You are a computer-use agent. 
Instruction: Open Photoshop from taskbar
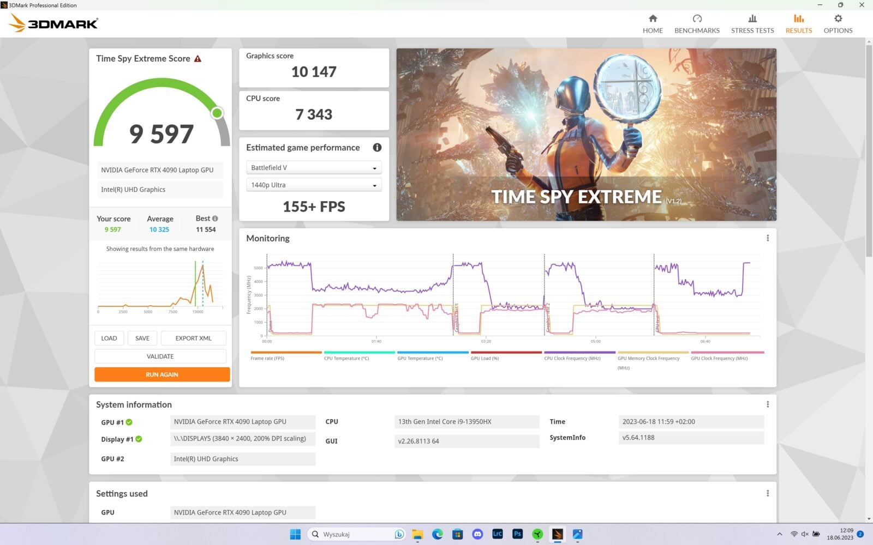coord(517,534)
